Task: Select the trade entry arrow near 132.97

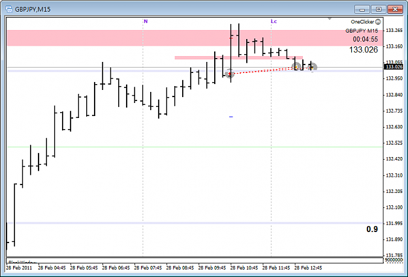Action: coord(229,74)
